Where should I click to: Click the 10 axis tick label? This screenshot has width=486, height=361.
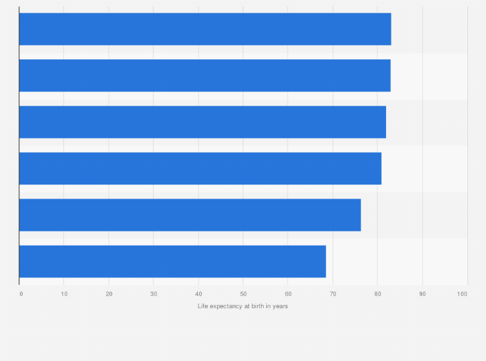(64, 294)
